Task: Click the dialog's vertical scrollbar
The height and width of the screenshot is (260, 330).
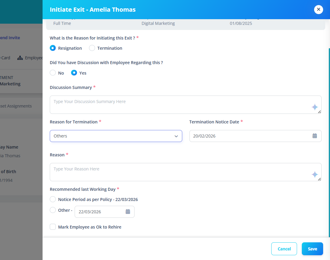Action: point(329,143)
